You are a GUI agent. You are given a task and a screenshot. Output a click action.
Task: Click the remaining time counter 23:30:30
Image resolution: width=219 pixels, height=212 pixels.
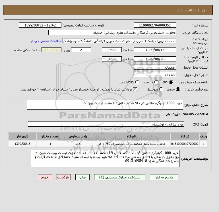point(51,50)
